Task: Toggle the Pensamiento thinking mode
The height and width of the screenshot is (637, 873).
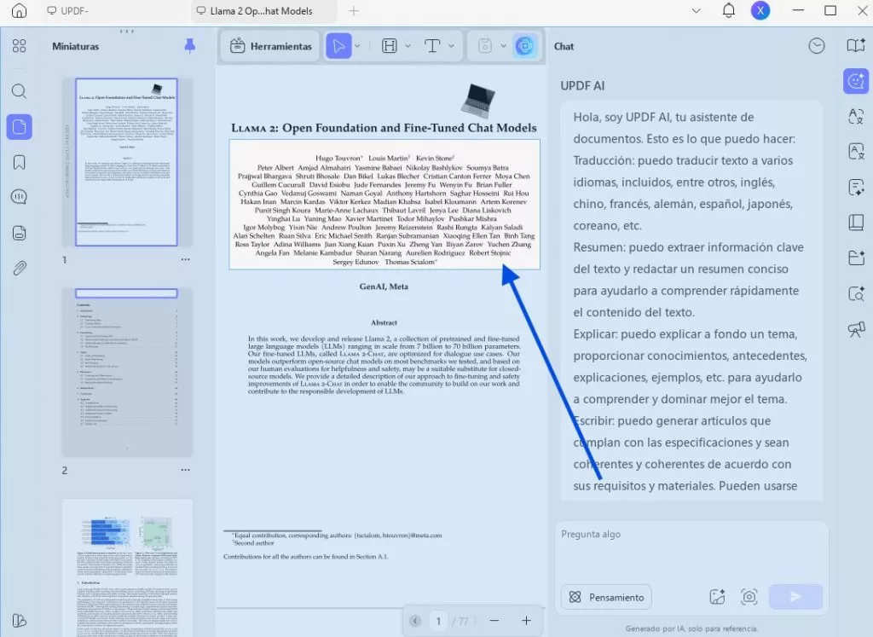Action: [606, 598]
